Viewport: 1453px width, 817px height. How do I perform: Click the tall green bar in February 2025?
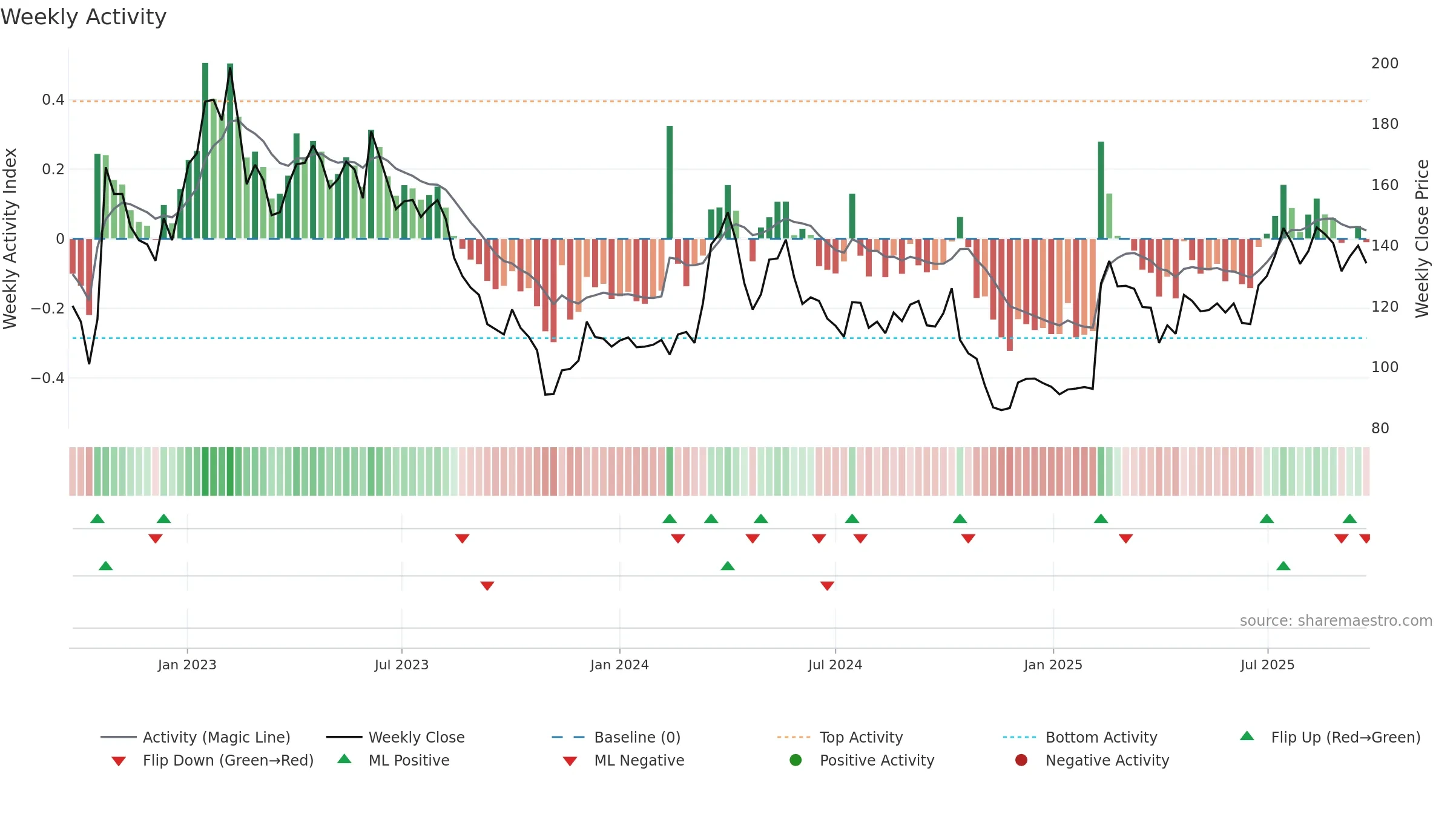1101,190
